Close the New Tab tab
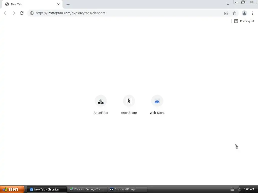The image size is (258, 193). coord(58,4)
